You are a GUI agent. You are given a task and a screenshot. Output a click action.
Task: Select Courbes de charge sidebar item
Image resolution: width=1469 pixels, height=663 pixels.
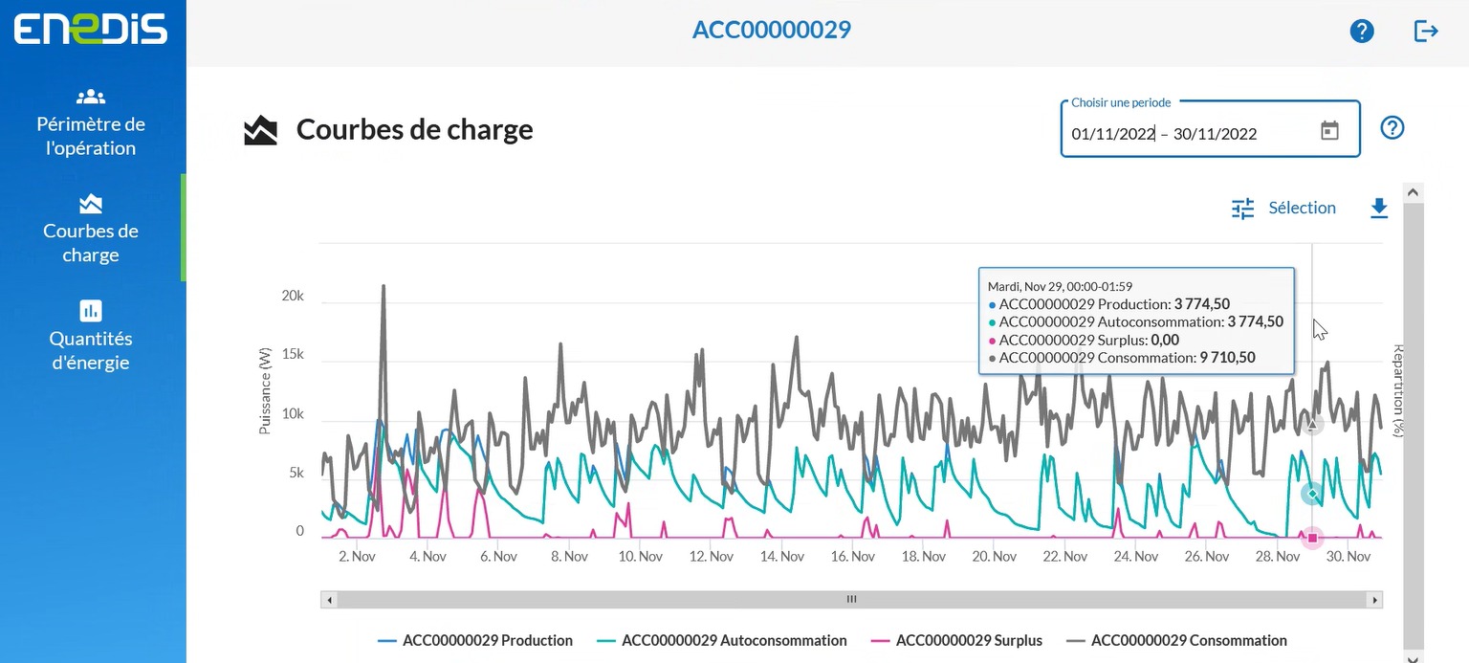pyautogui.click(x=91, y=230)
